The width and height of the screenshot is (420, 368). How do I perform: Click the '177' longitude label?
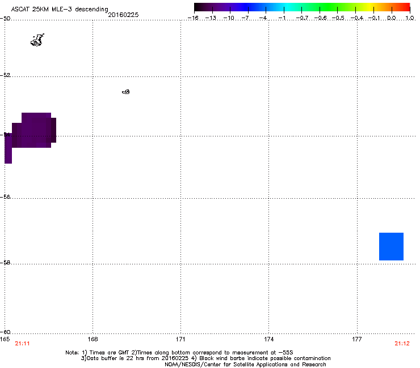click(x=357, y=339)
